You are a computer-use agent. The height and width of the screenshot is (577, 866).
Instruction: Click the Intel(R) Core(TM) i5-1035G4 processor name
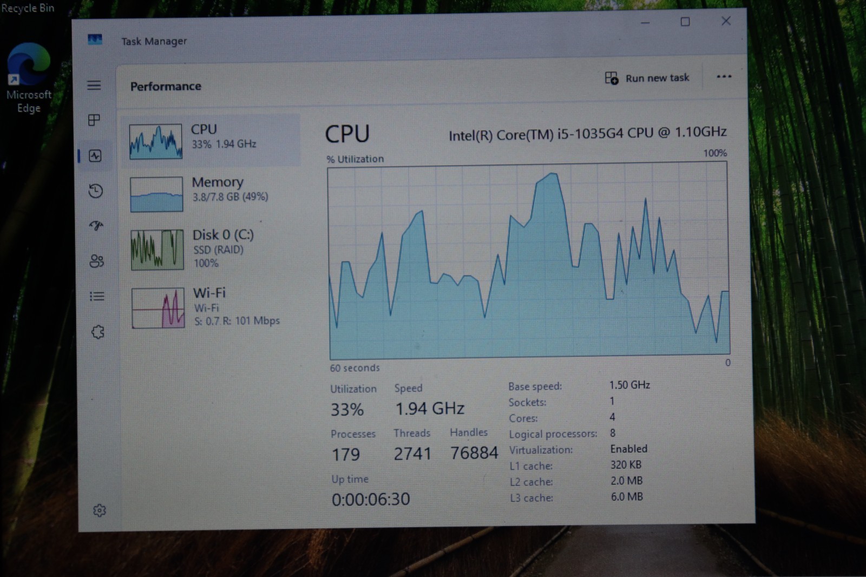pyautogui.click(x=588, y=133)
